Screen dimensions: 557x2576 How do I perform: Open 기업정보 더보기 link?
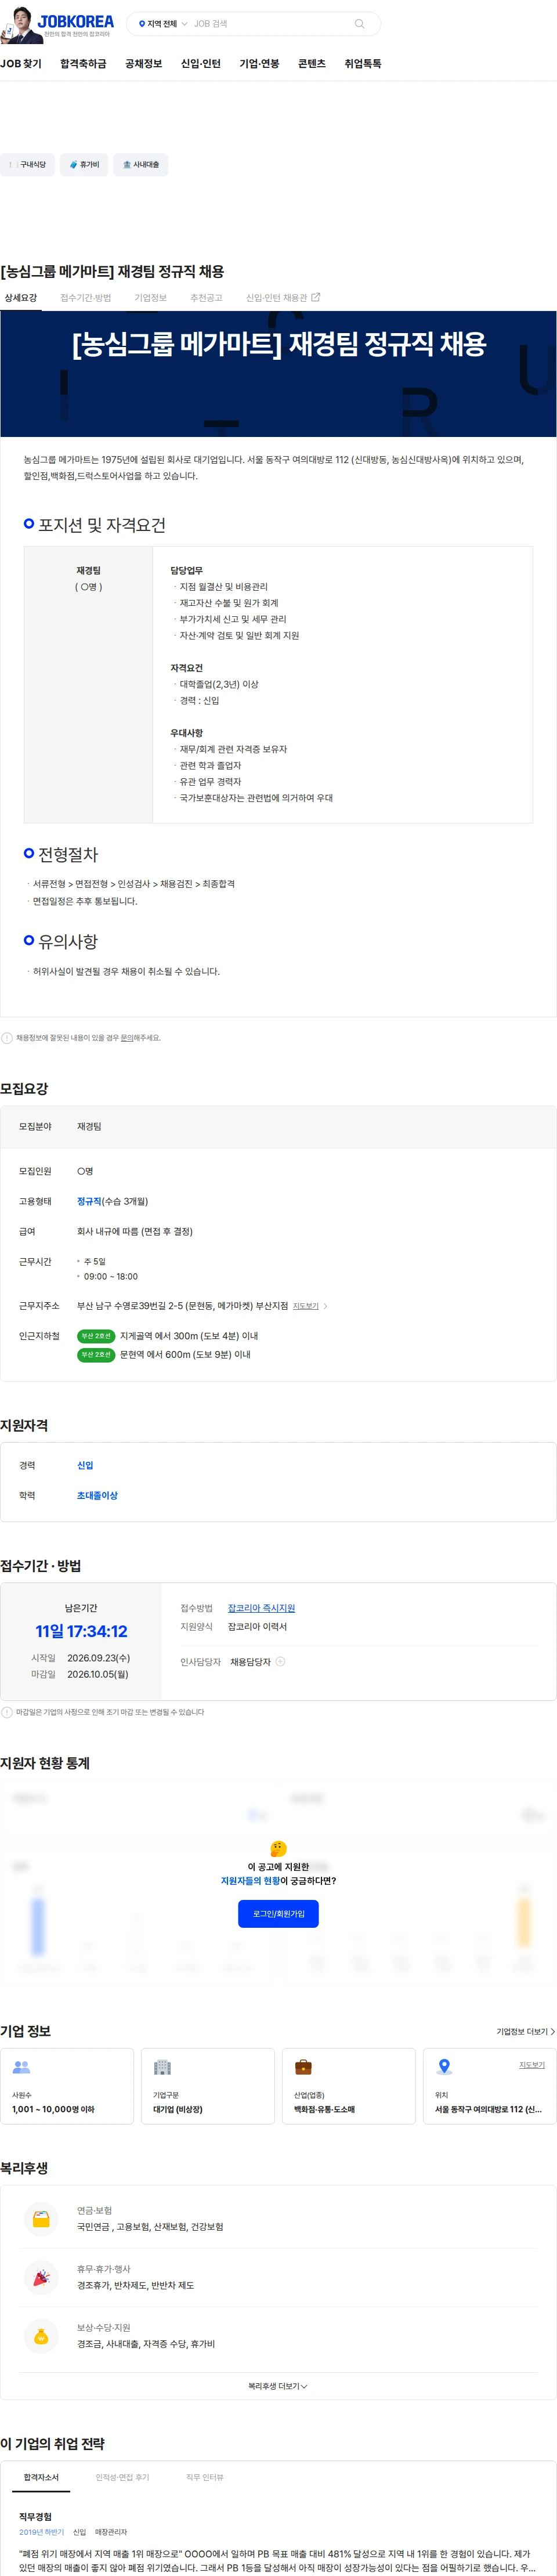525,2031
